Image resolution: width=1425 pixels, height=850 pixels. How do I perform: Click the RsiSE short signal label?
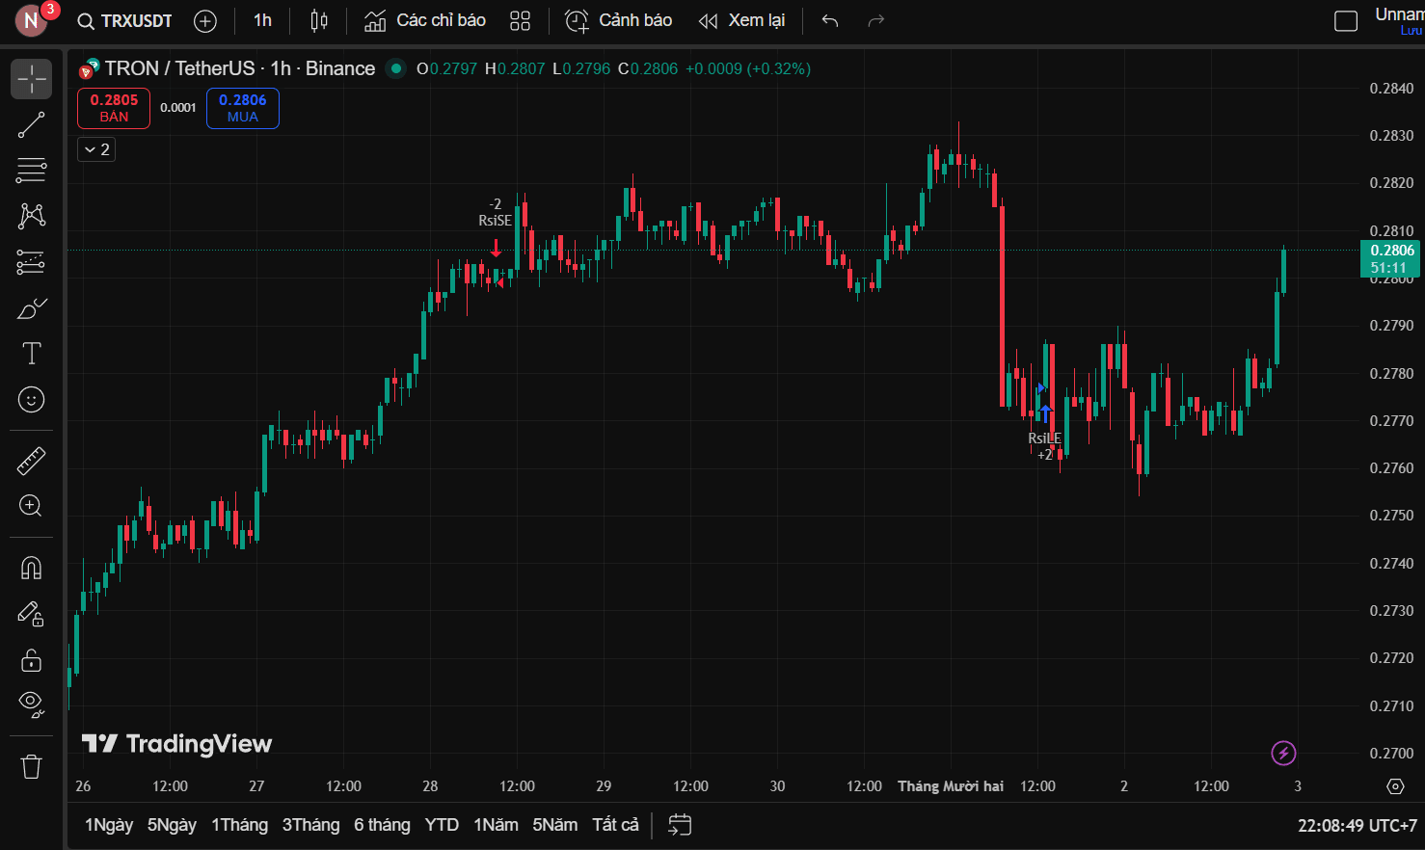coord(496,221)
